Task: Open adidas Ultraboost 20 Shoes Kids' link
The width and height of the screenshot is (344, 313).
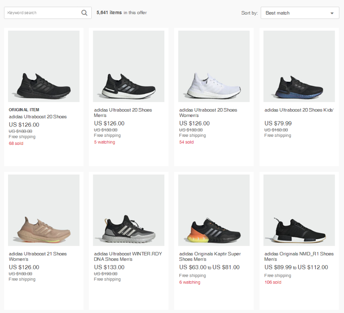Action: tap(299, 110)
